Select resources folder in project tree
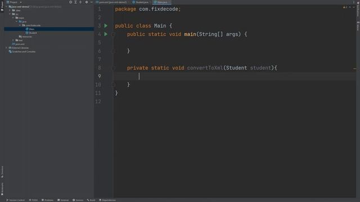 click(x=25, y=36)
